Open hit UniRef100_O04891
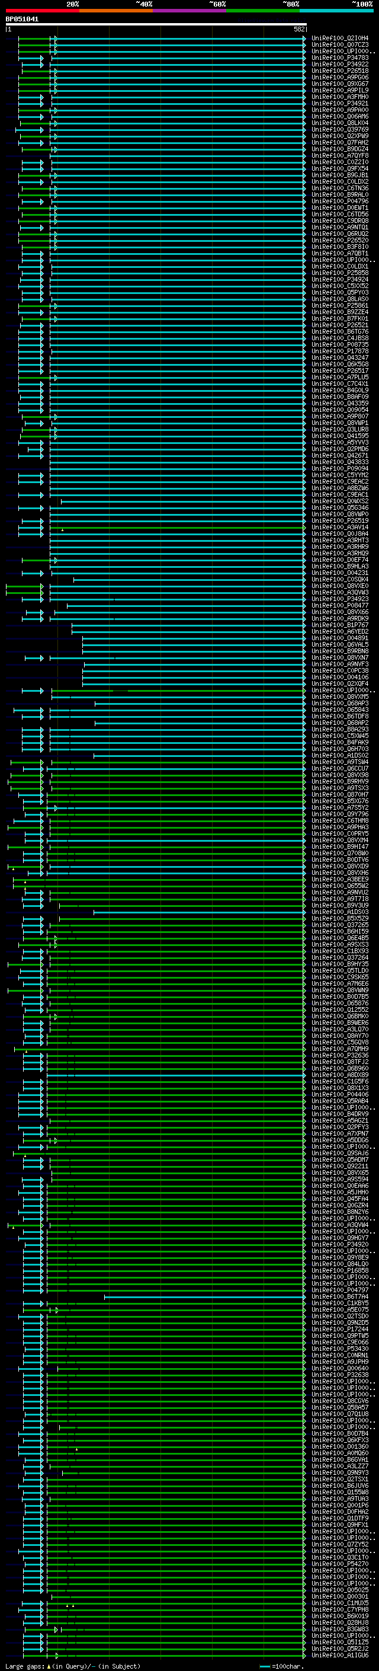Viewport: 379px width, 1671px height. [x=340, y=638]
